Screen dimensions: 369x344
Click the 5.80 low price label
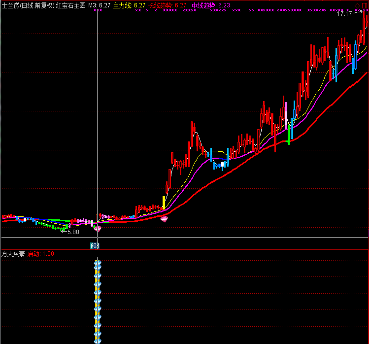click(73, 232)
